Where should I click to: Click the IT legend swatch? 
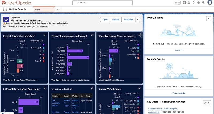[138, 58]
